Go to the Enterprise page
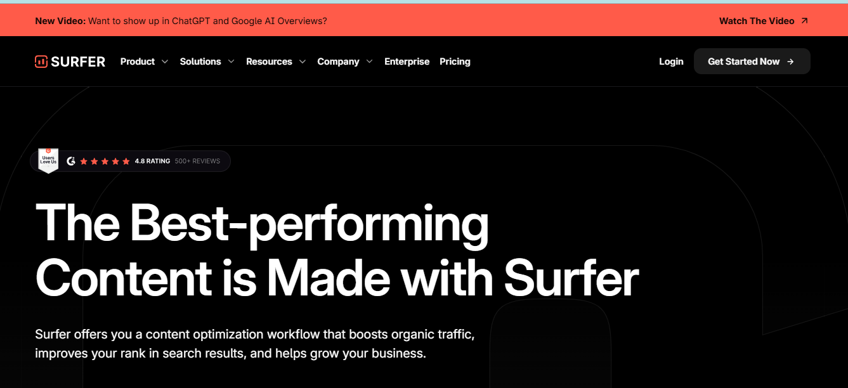 coord(407,61)
